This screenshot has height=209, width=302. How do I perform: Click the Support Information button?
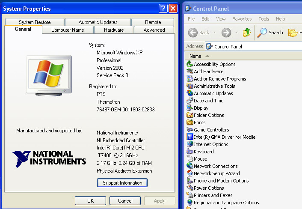pyautogui.click(x=122, y=182)
